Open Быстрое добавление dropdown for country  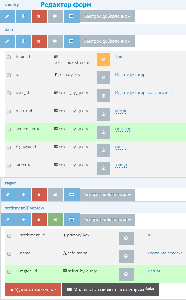click(x=107, y=16)
